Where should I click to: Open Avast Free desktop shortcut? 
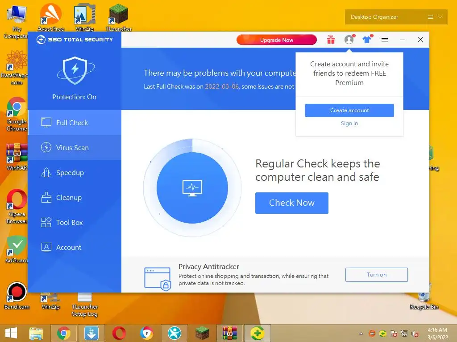(x=51, y=17)
